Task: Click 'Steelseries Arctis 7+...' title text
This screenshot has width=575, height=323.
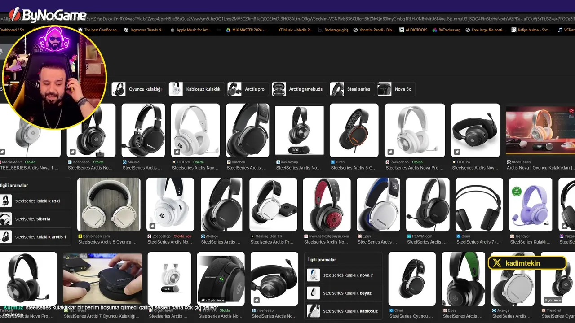Action: (479, 242)
